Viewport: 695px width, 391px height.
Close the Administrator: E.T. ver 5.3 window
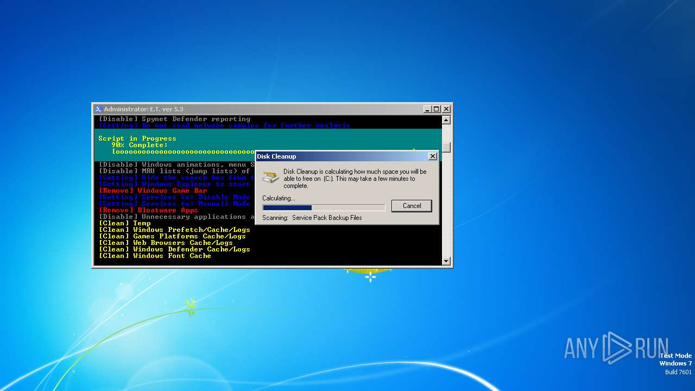[x=446, y=109]
